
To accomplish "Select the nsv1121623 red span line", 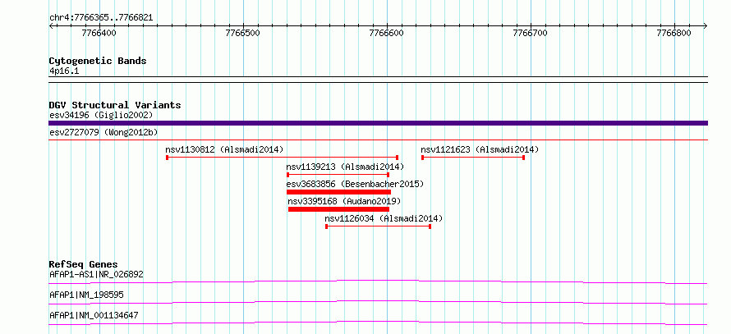I will pyautogui.click(x=473, y=158).
